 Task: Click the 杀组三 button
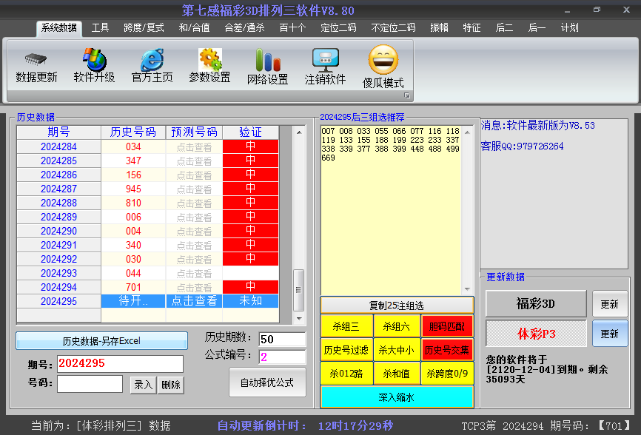pyautogui.click(x=346, y=326)
